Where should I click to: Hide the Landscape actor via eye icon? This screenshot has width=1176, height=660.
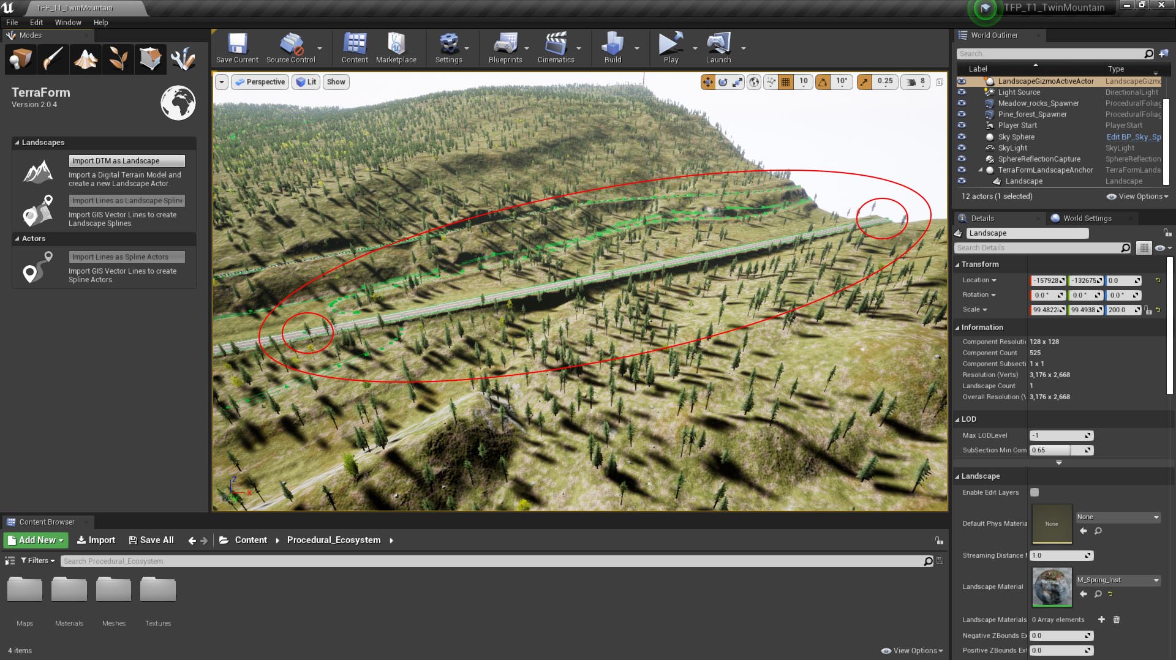pyautogui.click(x=962, y=181)
